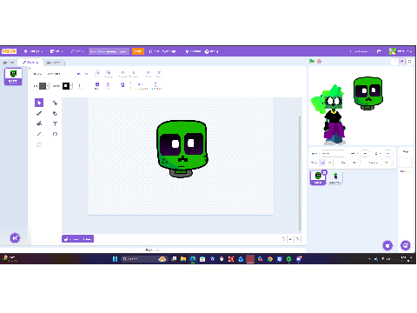Toggle the show sprite eye button

322,163
